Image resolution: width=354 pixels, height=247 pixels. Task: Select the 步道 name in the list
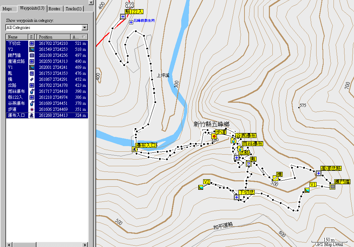[12, 109]
